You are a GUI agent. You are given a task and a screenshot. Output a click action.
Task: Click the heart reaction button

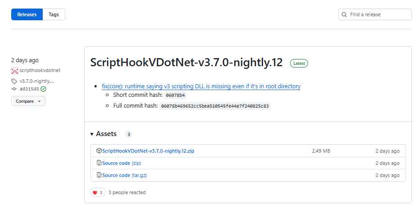[x=98, y=192]
